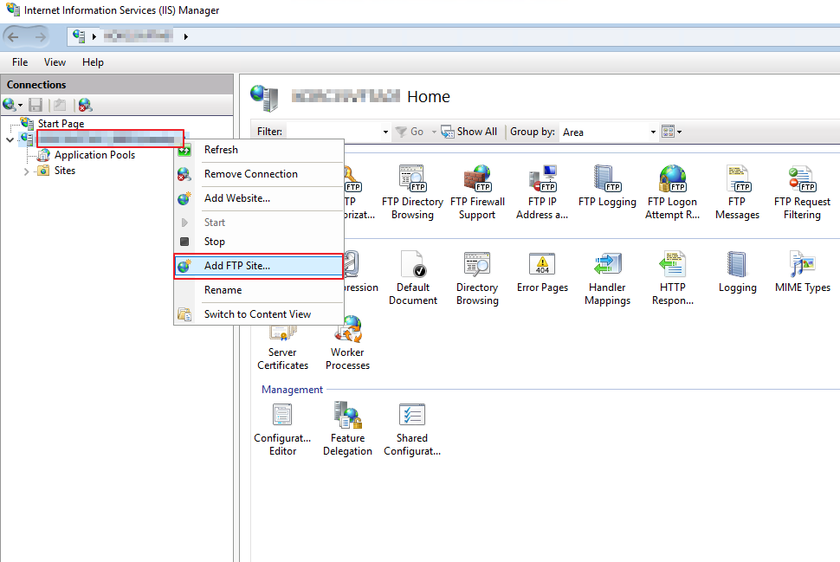Screen dimensions: 840x562
Task: Open FTP IP Address restrictions icon
Action: tap(542, 191)
